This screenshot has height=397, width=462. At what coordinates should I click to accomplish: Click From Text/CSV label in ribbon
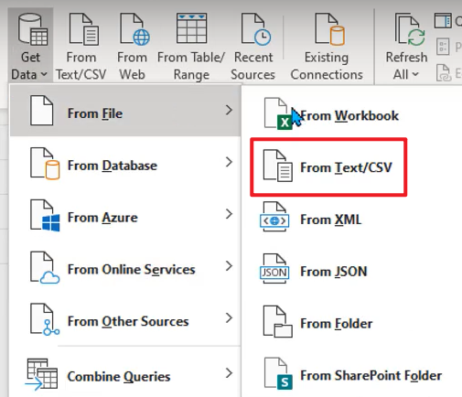[81, 66]
